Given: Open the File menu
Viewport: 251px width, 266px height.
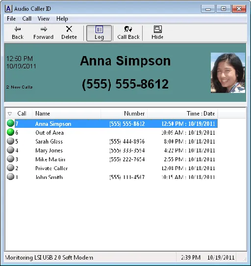Looking at the screenshot, I should click(x=11, y=19).
